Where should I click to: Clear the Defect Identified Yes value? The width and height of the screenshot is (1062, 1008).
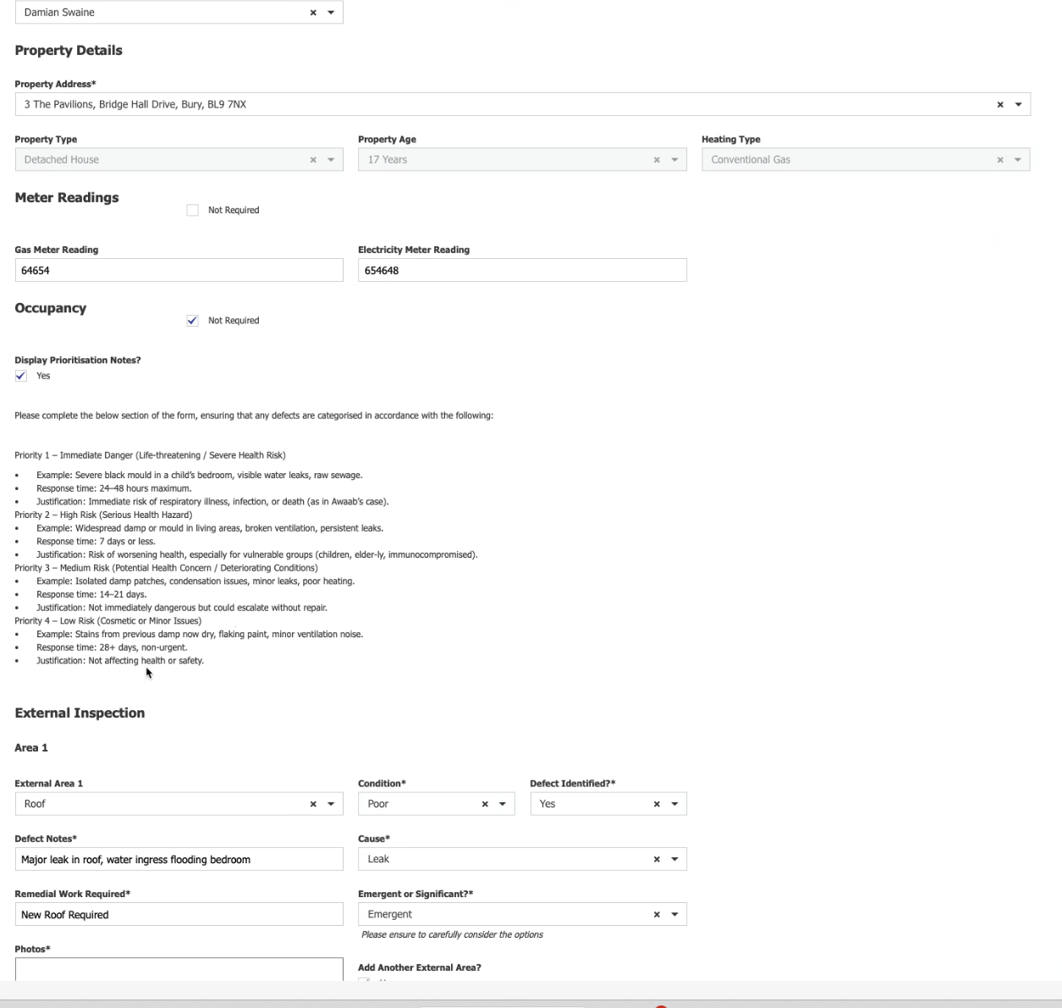(656, 803)
